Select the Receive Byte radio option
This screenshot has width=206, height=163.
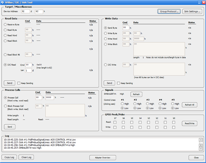coord(5,24)
